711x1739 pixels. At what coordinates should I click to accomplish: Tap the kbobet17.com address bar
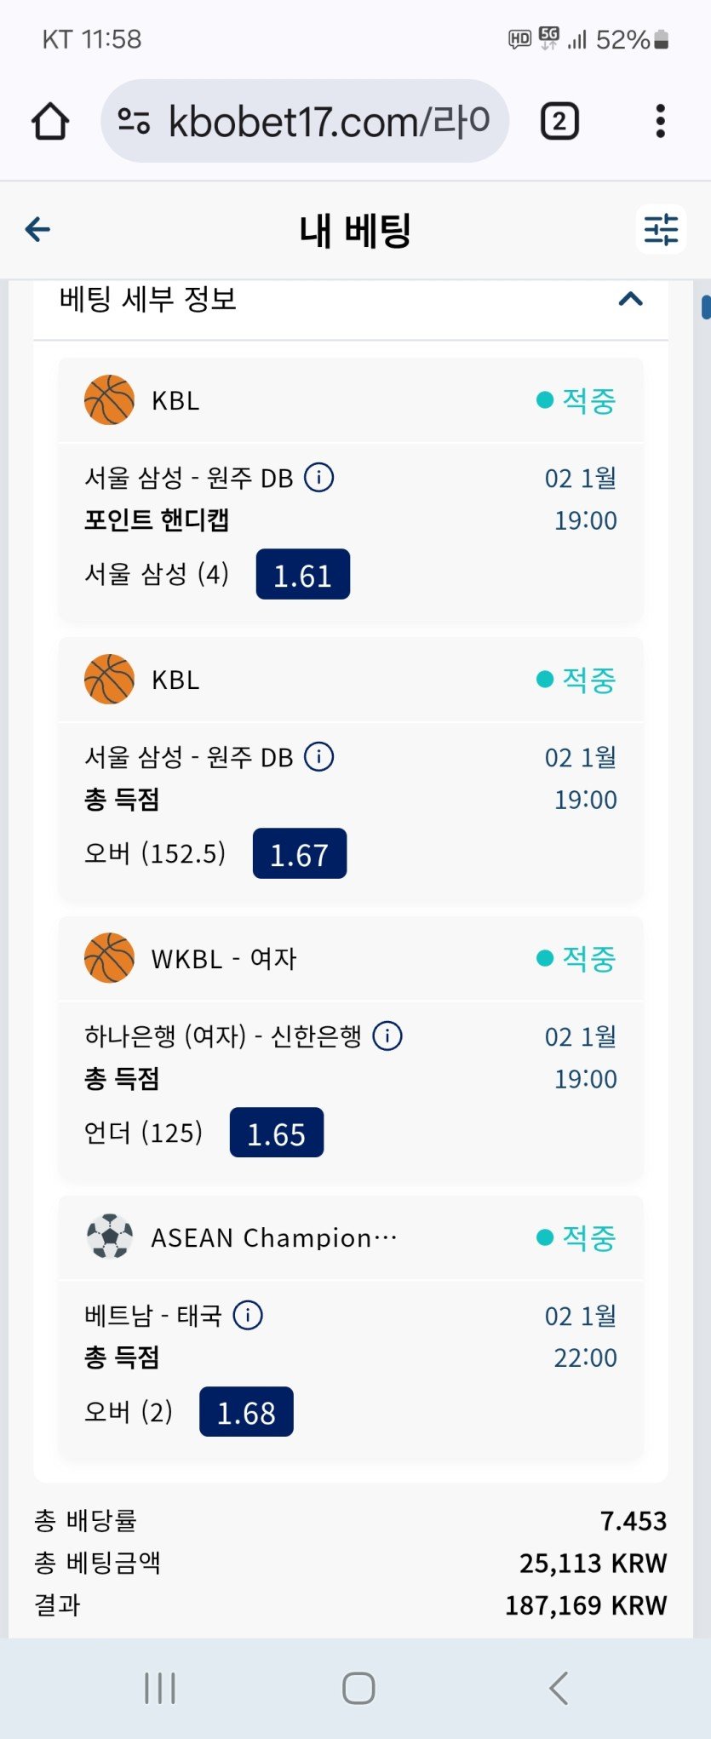tap(328, 121)
